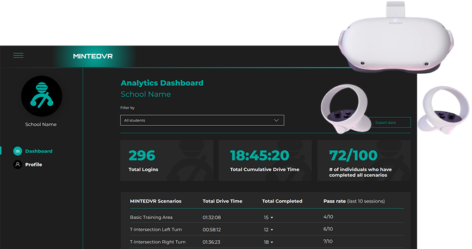472x249 pixels.
Task: Expand T-Intersection Left Turn completed count 12
Action: pos(269,230)
